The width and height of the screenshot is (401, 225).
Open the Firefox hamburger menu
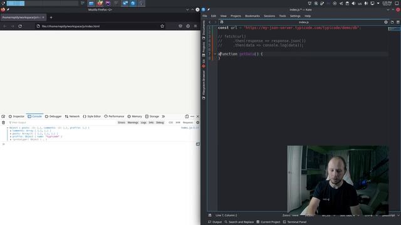pos(195,26)
